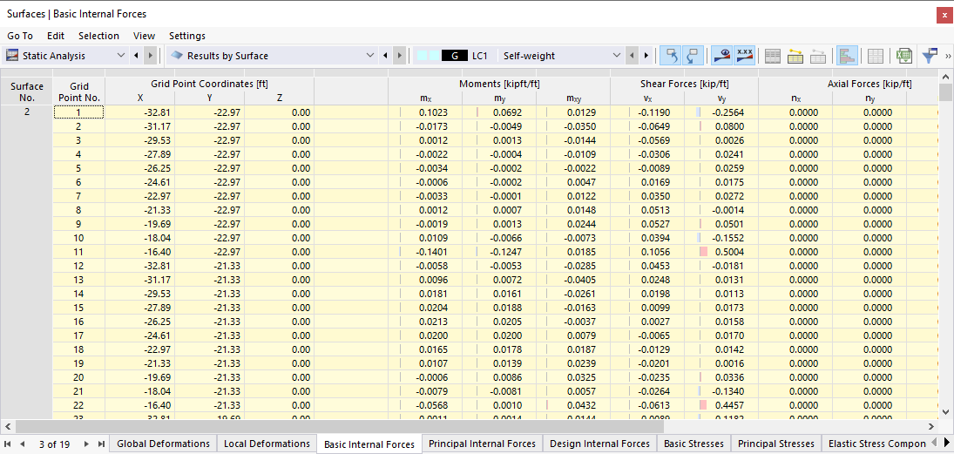The width and height of the screenshot is (954, 454).
Task: Open the Go To menu
Action: coord(20,36)
